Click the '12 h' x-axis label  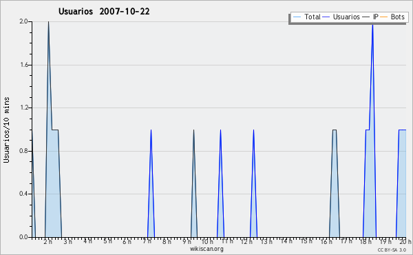pyautogui.click(x=247, y=241)
